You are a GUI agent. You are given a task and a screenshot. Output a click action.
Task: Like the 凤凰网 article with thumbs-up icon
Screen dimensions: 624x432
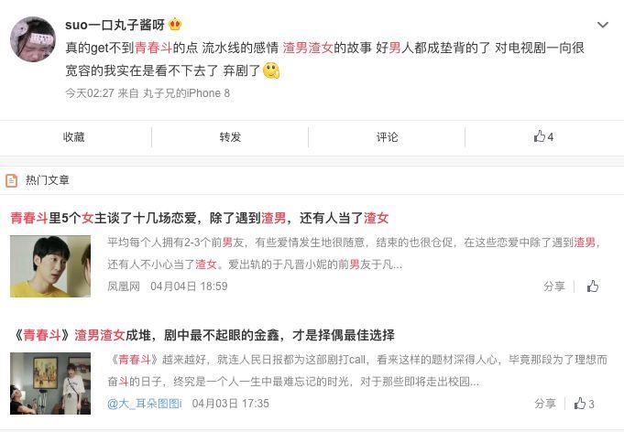(x=593, y=286)
